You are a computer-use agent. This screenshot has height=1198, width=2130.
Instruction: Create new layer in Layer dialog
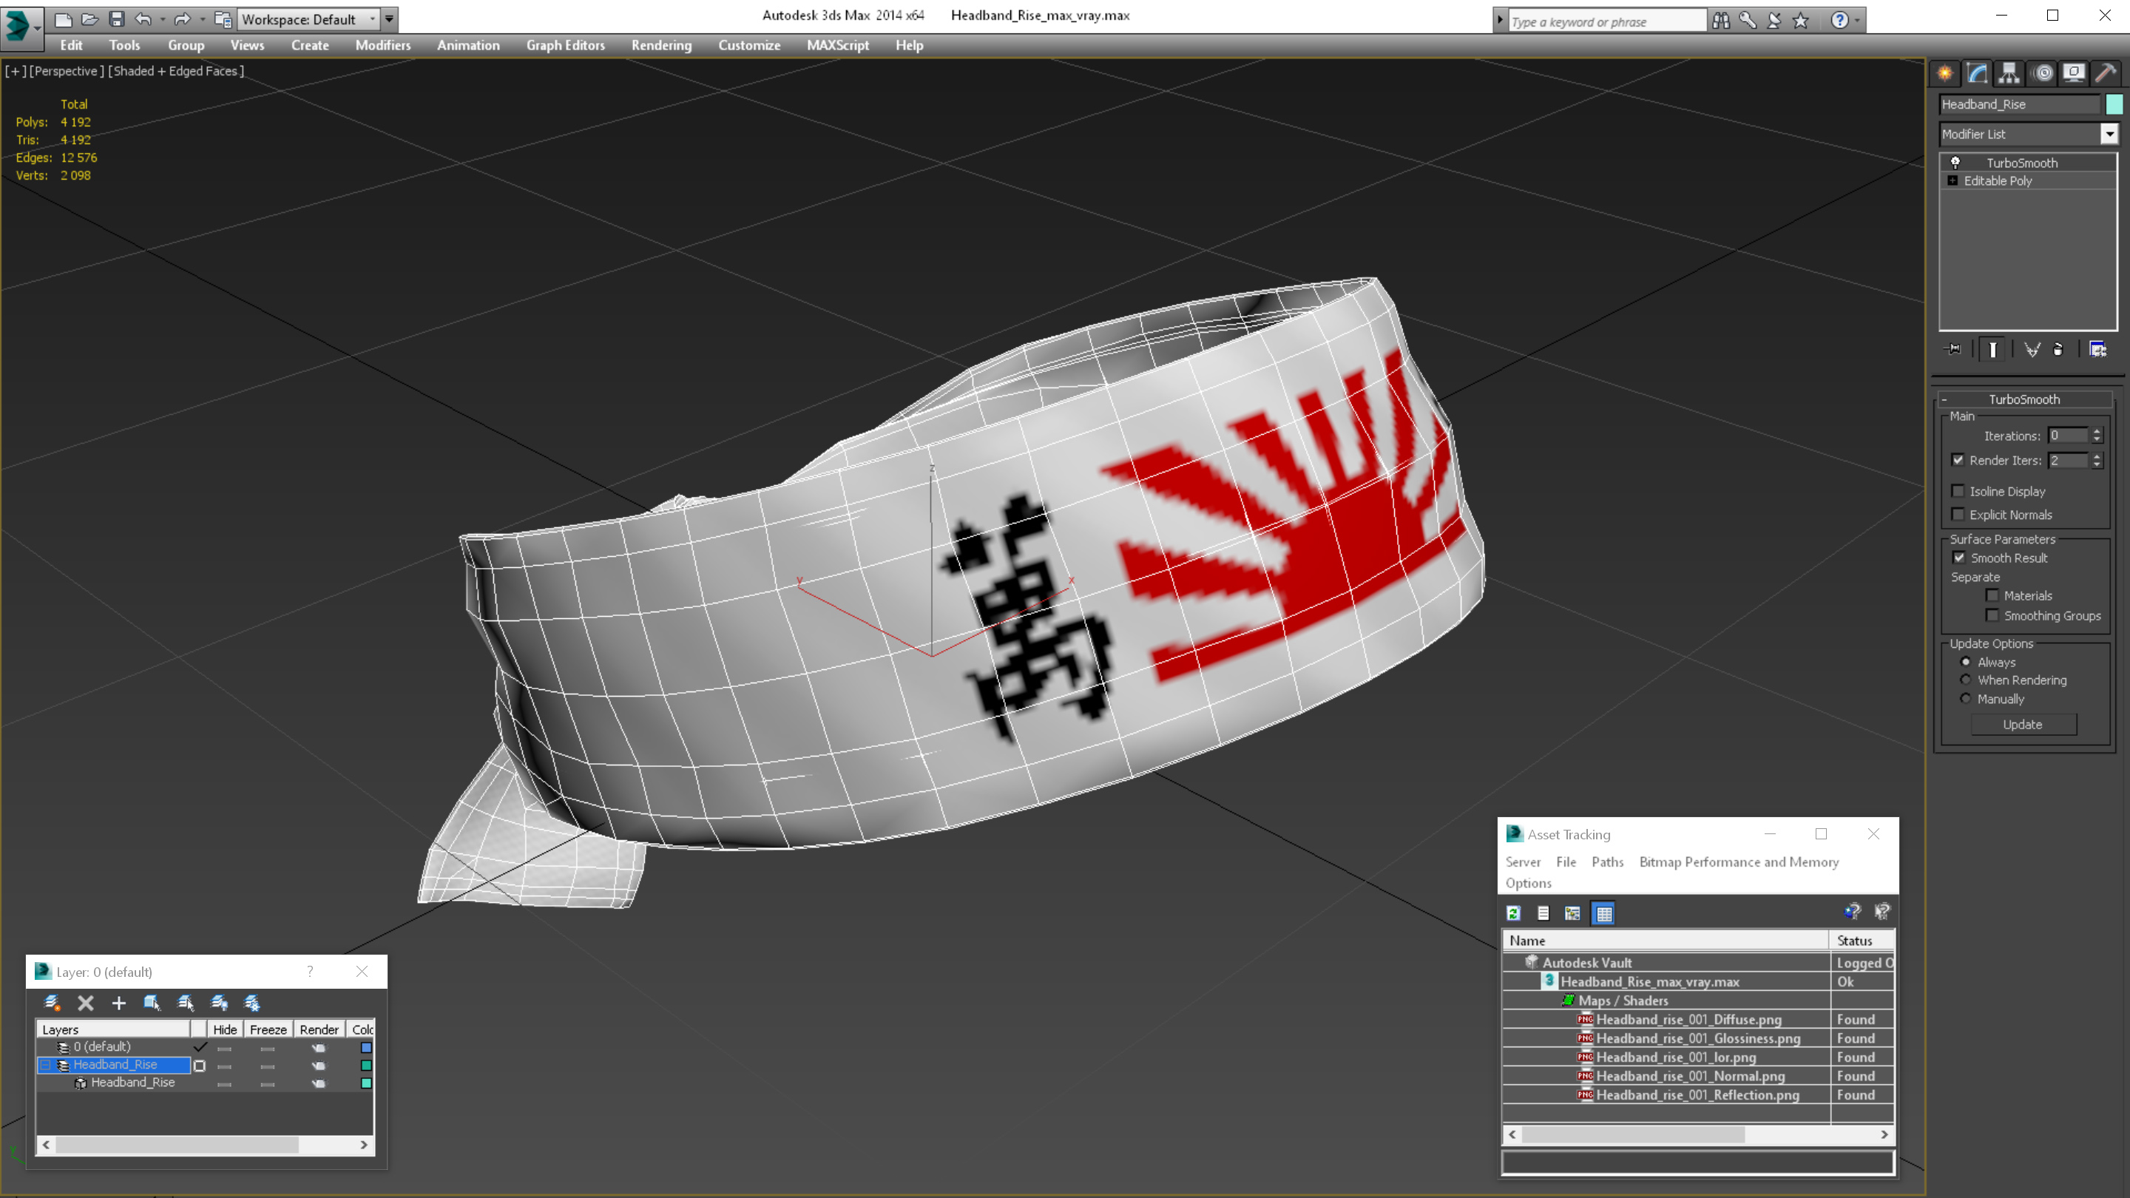tap(52, 1003)
